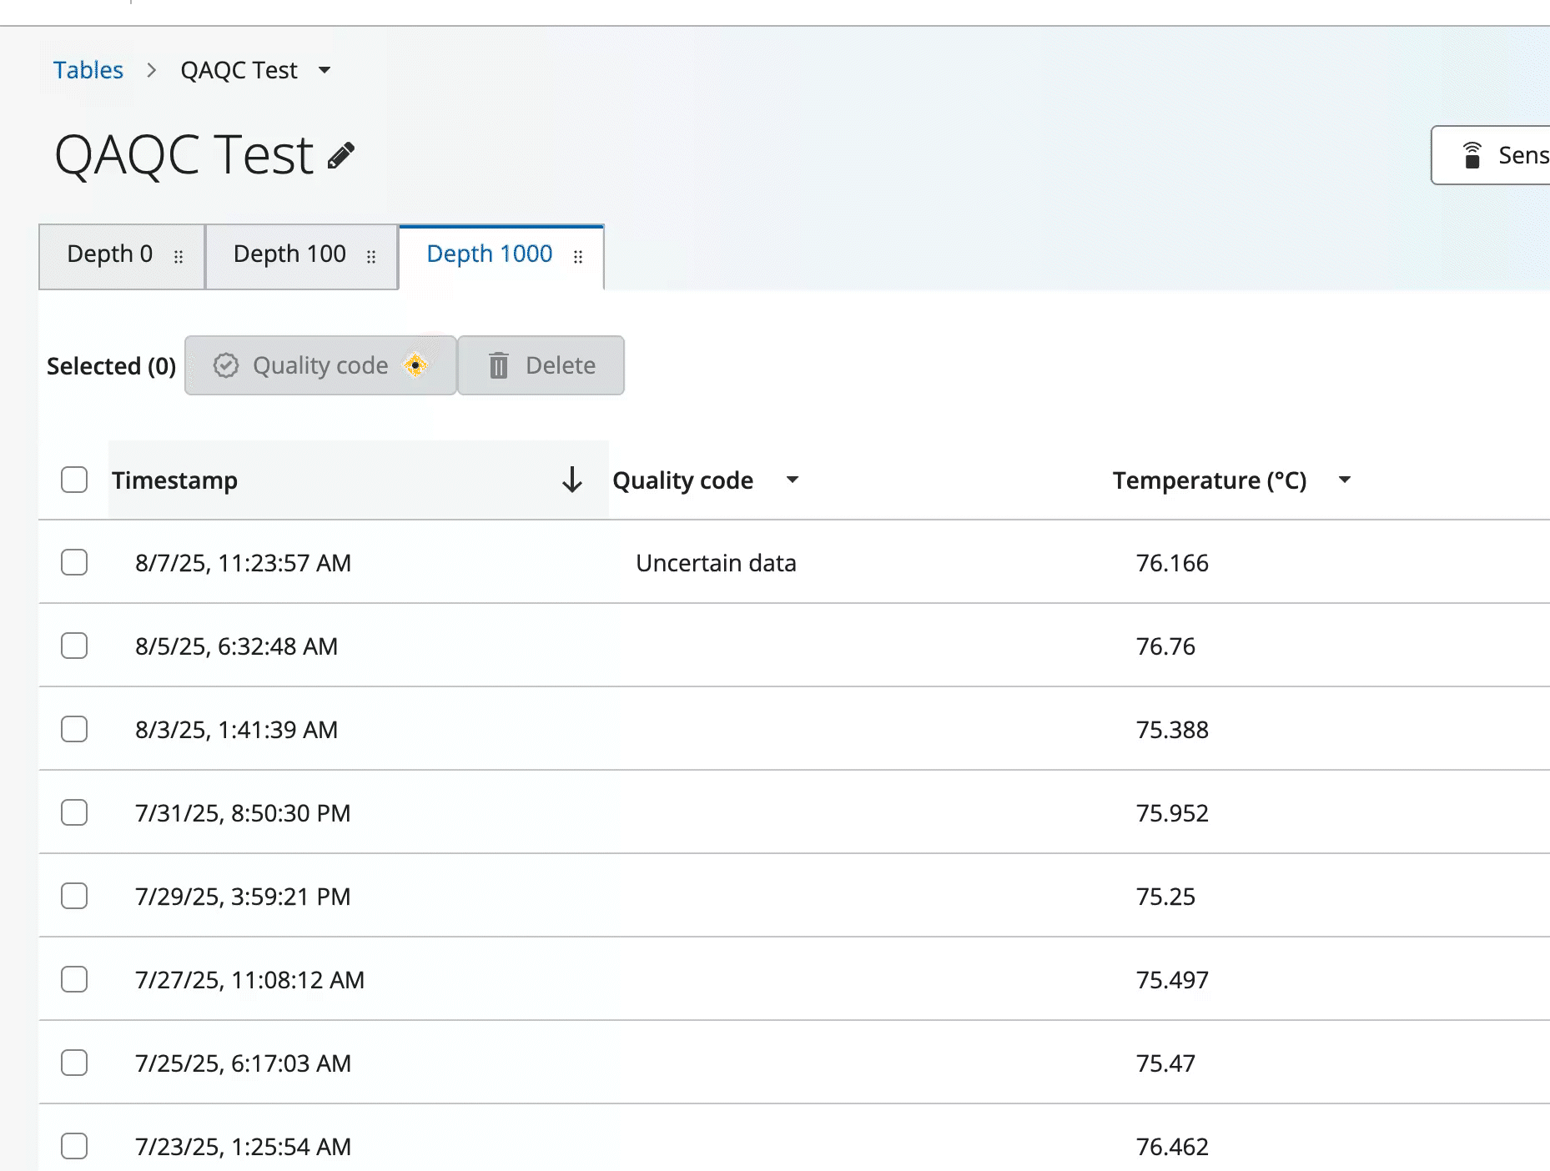Image resolution: width=1550 pixels, height=1171 pixels.
Task: Click the 'Selected (0)' label
Action: click(x=111, y=366)
